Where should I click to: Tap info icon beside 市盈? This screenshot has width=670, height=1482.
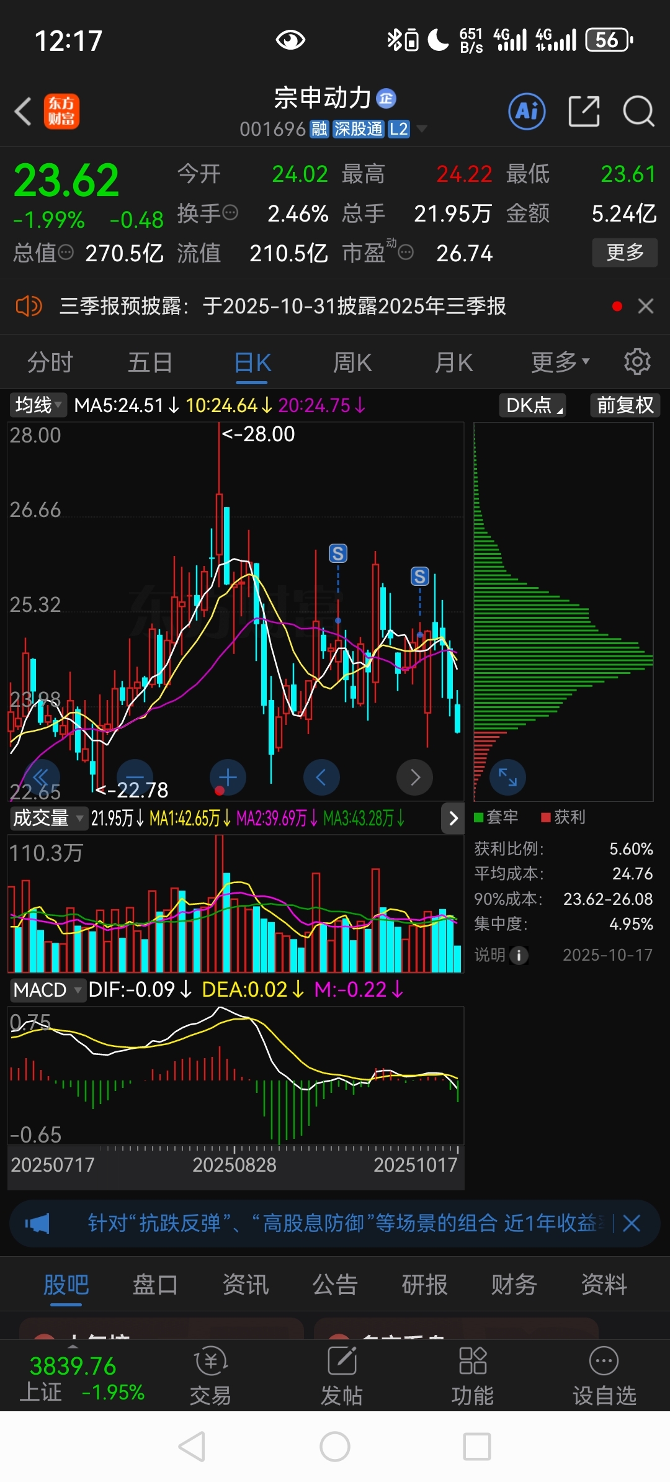pyautogui.click(x=406, y=253)
